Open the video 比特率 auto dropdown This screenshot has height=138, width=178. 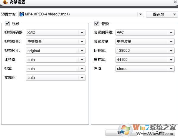click(x=55, y=60)
